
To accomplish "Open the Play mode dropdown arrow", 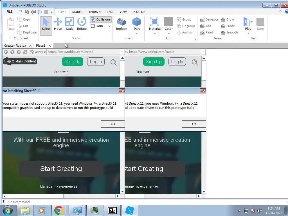I will (x=248, y=34).
